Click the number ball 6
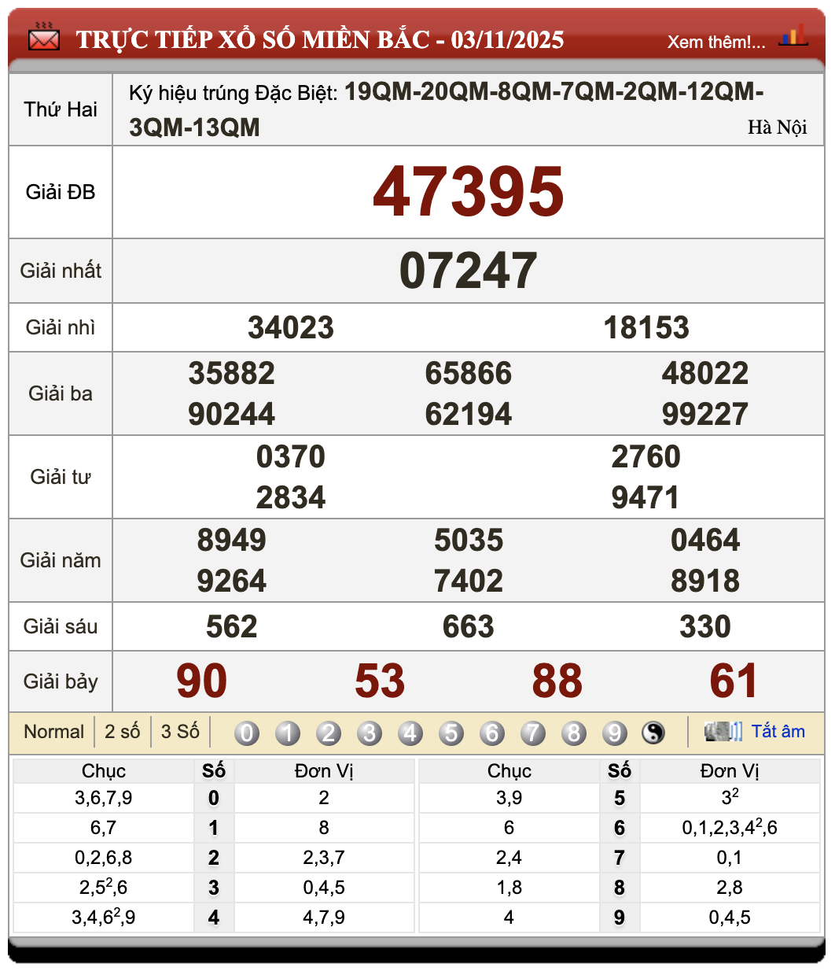Viewport: 835px width, 971px height. 492,732
